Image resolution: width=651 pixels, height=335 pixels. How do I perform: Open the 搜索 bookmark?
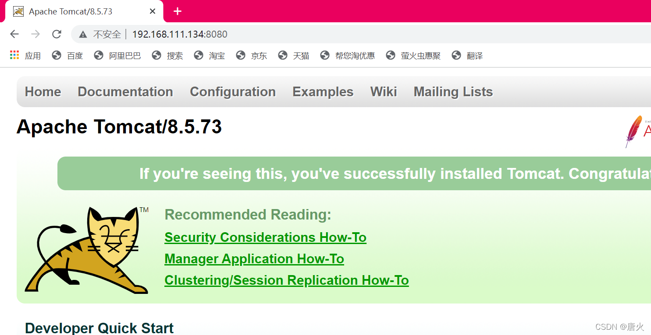(x=175, y=56)
